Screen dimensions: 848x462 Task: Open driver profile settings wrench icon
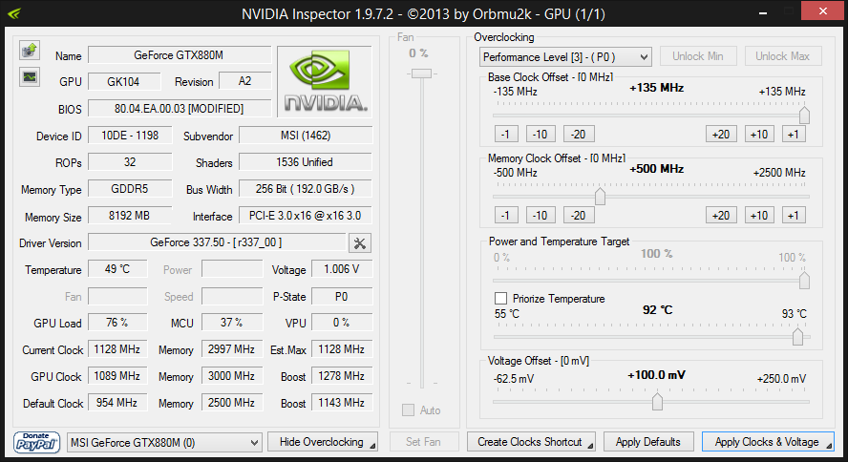(360, 243)
